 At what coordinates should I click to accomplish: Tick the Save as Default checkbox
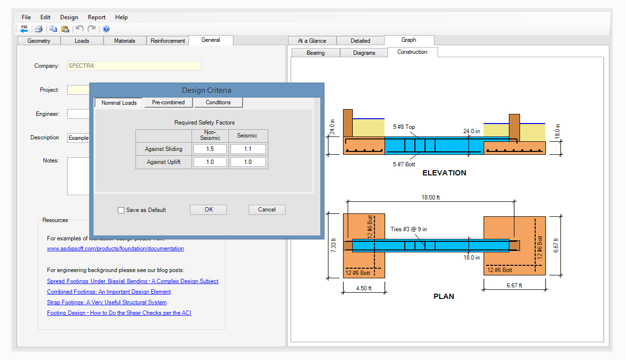click(121, 210)
